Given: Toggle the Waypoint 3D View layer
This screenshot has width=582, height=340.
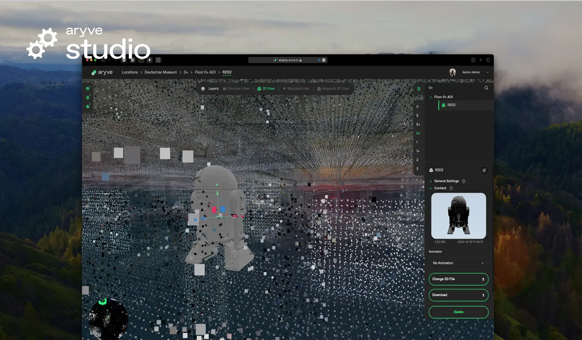Looking at the screenshot, I should coord(333,89).
